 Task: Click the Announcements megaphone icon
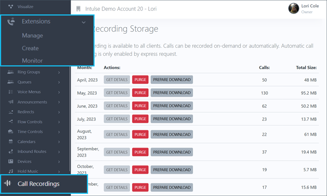pyautogui.click(x=11, y=102)
